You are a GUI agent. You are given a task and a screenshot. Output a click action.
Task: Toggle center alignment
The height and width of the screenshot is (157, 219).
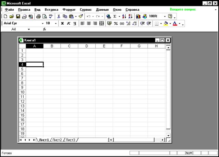coord(89,23)
